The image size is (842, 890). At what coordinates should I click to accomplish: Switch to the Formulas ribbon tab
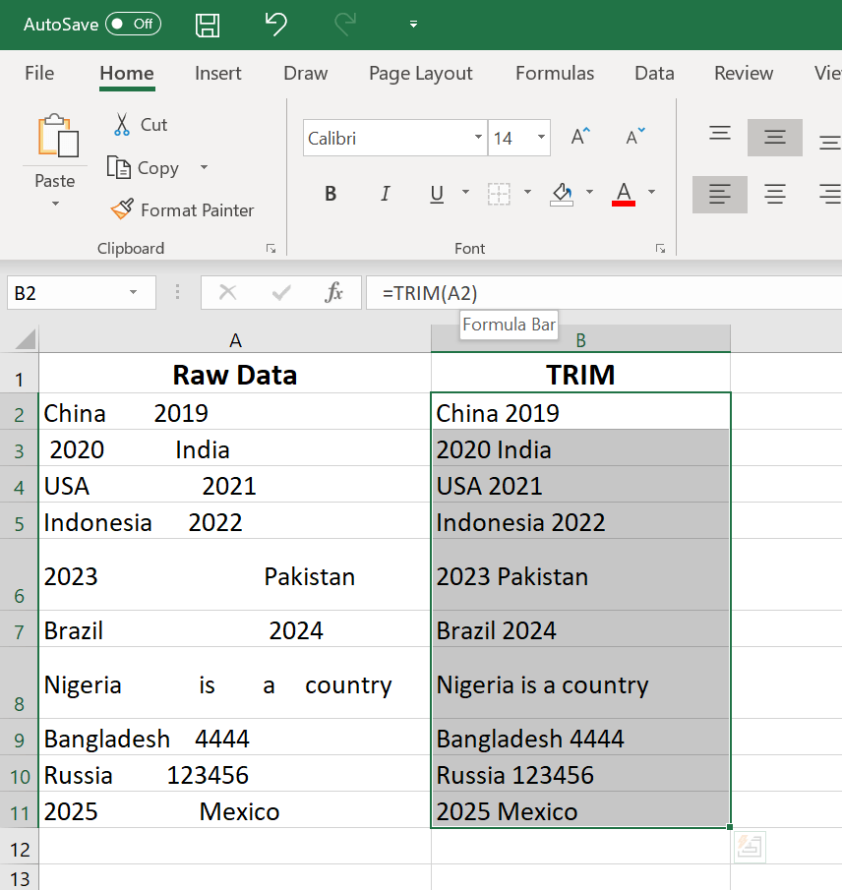(x=554, y=73)
